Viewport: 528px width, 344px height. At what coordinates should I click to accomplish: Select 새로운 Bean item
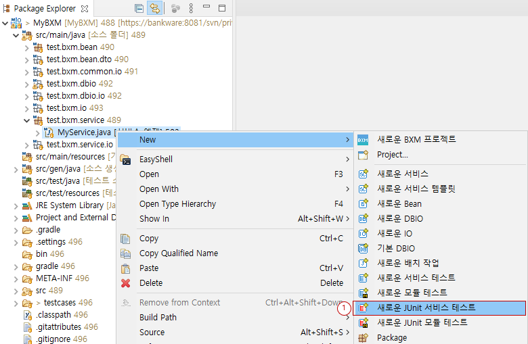pos(440,204)
